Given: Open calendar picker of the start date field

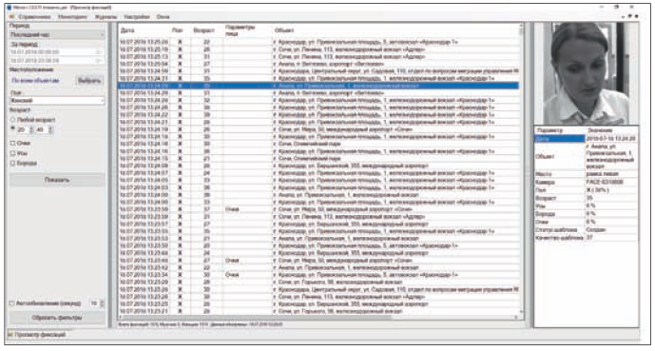Looking at the screenshot, I should point(99,51).
